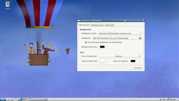Switch to the first desktop in pager
The image size is (179, 101).
(x=20, y=99)
